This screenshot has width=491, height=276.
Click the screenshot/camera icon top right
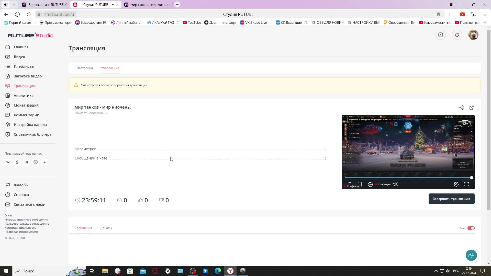(440, 35)
